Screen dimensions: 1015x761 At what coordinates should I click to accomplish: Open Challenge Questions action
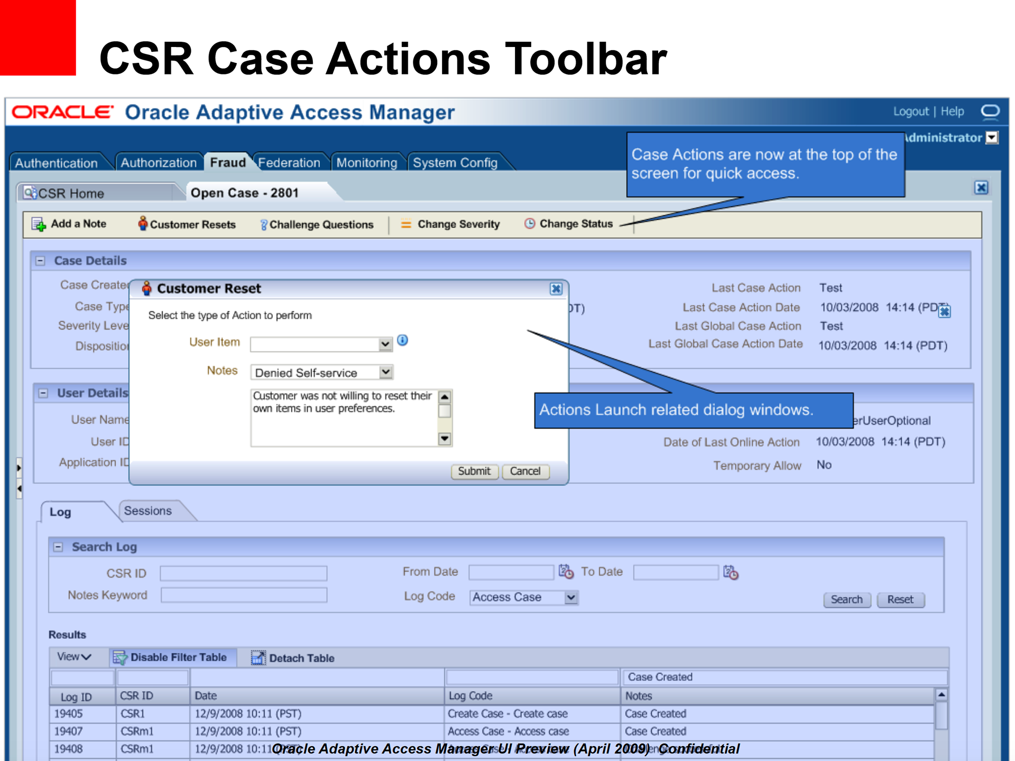(x=317, y=225)
